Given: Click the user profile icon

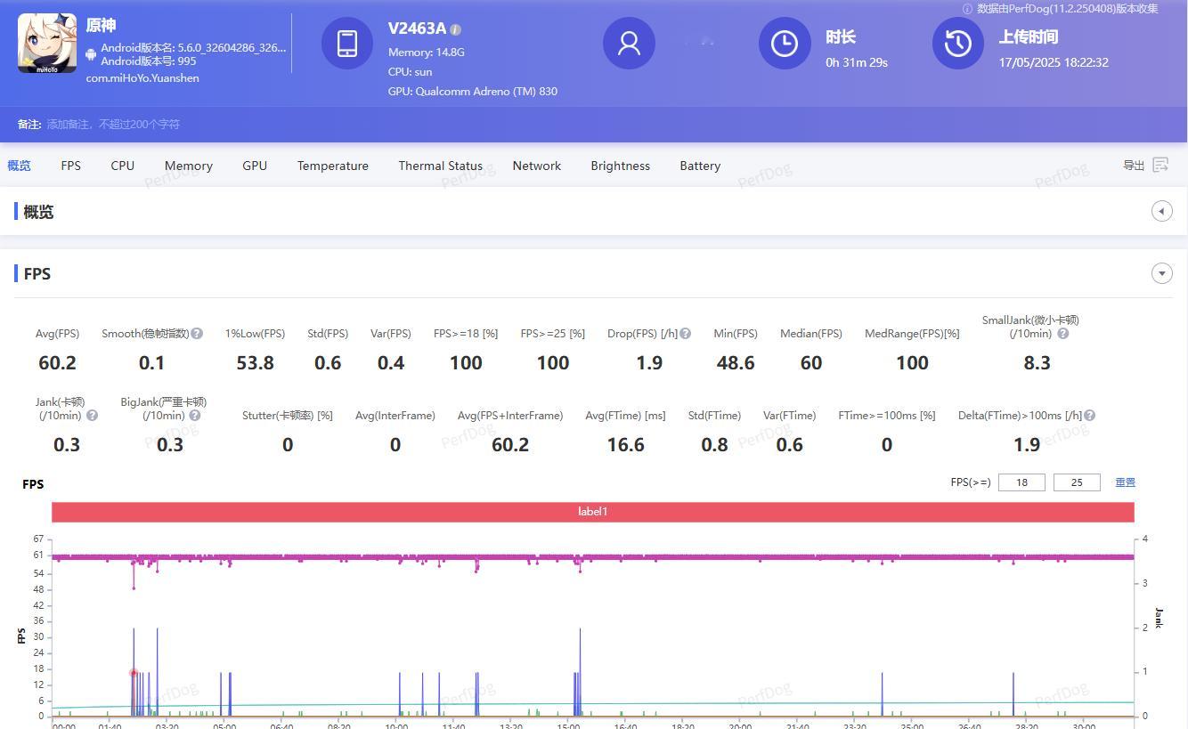Looking at the screenshot, I should (629, 43).
